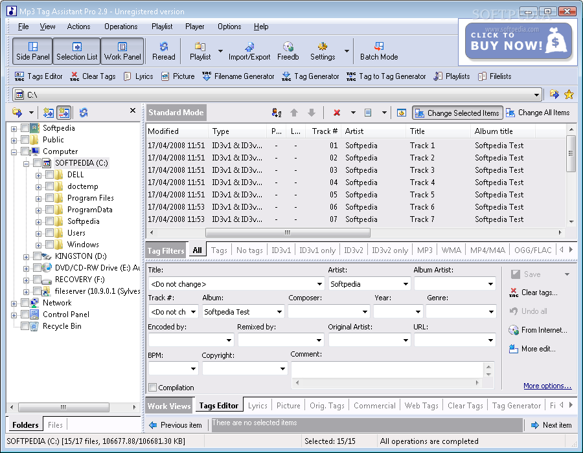Open the Album dropdown showing Softpedia Test
This screenshot has height=453, width=583.
279,312
